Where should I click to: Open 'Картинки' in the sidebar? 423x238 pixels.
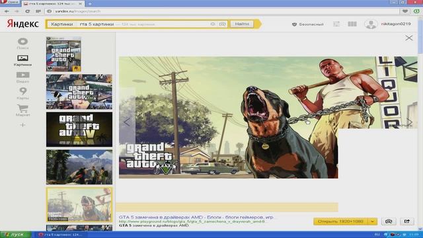click(22, 60)
